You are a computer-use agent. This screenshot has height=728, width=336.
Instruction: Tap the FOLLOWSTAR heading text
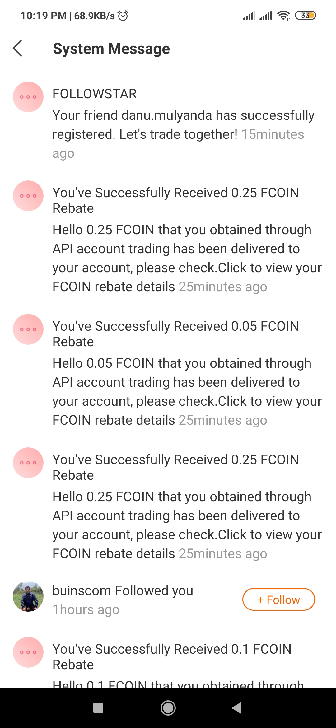[x=95, y=94]
